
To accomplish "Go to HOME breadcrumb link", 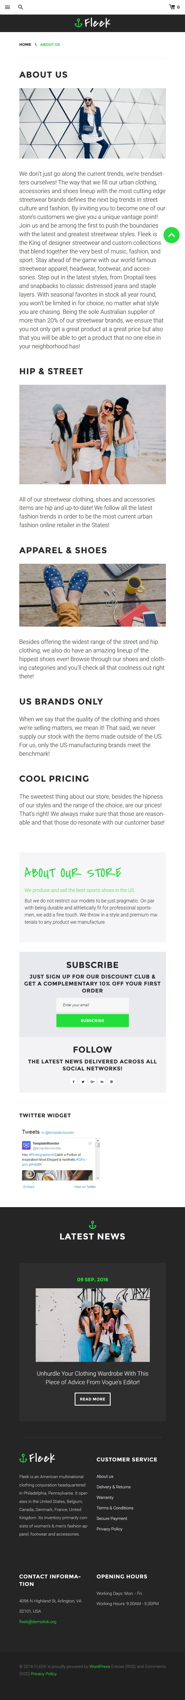I will 25,44.
